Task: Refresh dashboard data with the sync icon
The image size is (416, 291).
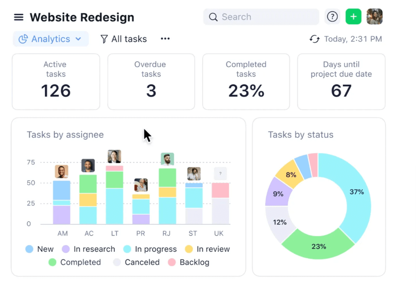Action: click(x=315, y=39)
